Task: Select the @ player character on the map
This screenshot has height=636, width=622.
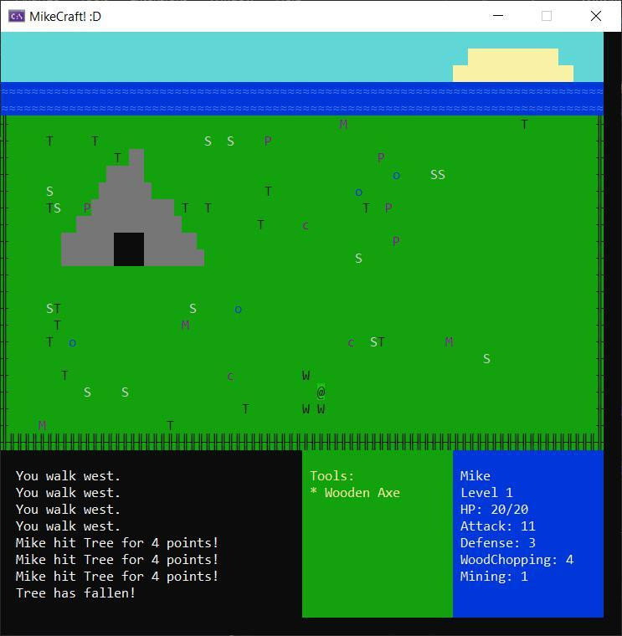Action: (x=321, y=392)
